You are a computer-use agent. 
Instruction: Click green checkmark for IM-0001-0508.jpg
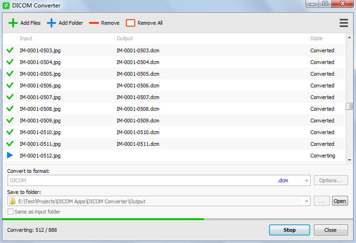click(x=10, y=109)
